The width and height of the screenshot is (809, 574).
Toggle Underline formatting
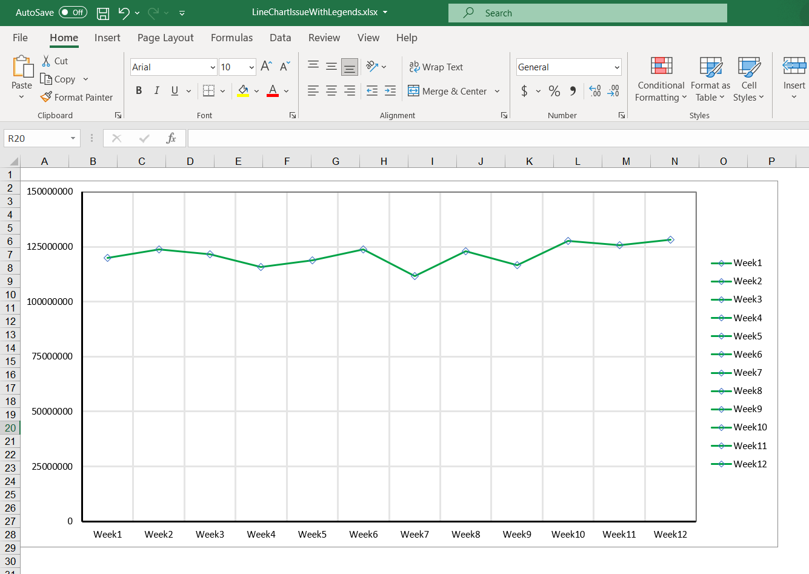[x=175, y=91]
